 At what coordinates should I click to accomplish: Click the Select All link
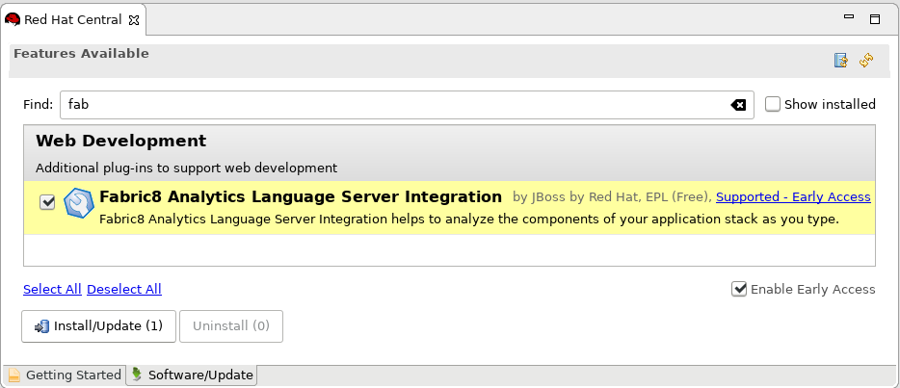(x=52, y=289)
